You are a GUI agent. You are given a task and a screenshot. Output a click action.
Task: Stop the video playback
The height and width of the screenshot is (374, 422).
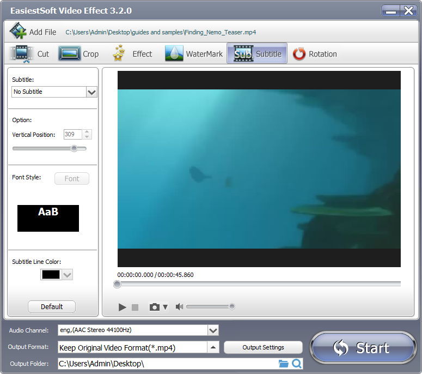coord(135,307)
